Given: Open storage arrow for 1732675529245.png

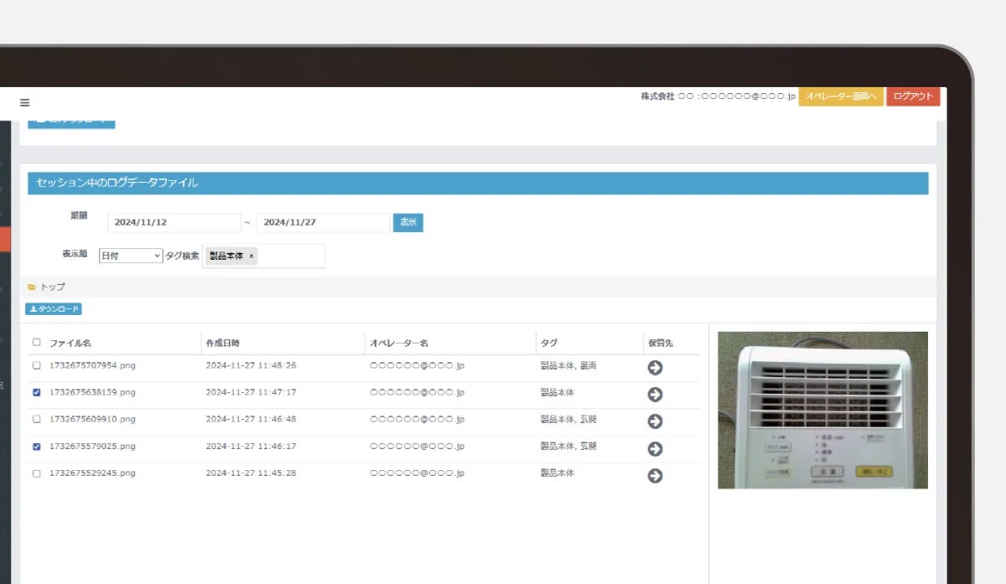Looking at the screenshot, I should click(x=655, y=475).
